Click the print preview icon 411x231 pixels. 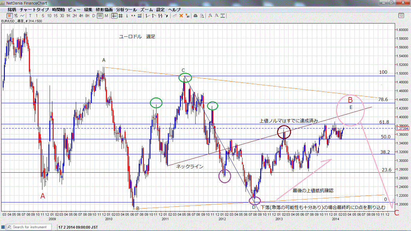[202, 16]
